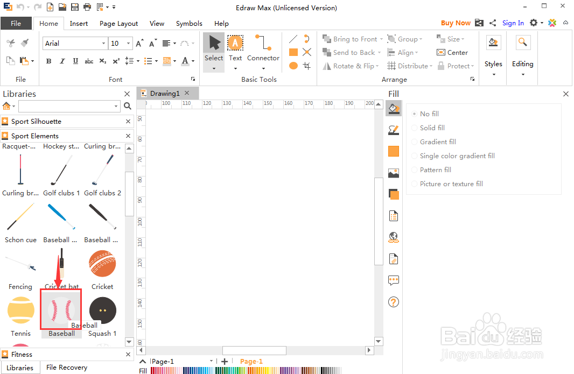
Task: Pick the orange ellipse shape tool
Action: click(293, 66)
